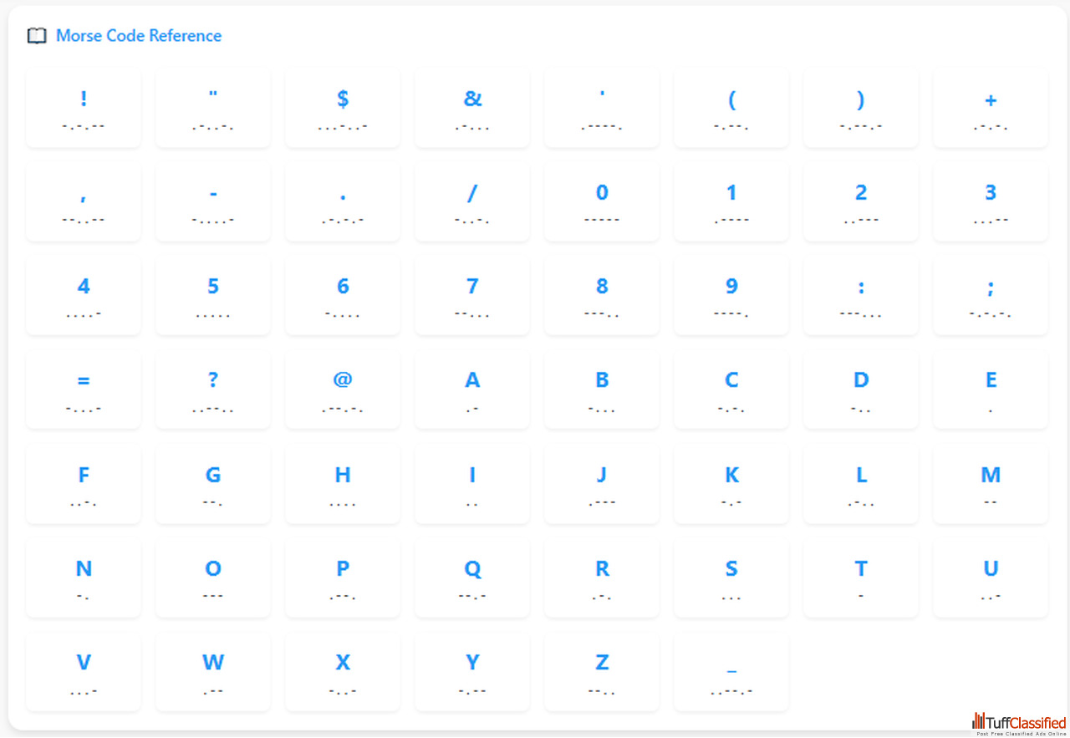Screen dimensions: 1070x738
Task: Select the period card
Action: point(343,202)
